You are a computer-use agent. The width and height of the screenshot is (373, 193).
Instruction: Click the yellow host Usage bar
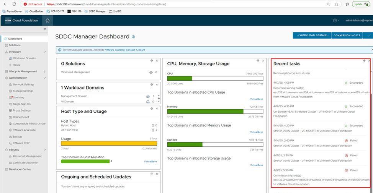(x=109, y=144)
